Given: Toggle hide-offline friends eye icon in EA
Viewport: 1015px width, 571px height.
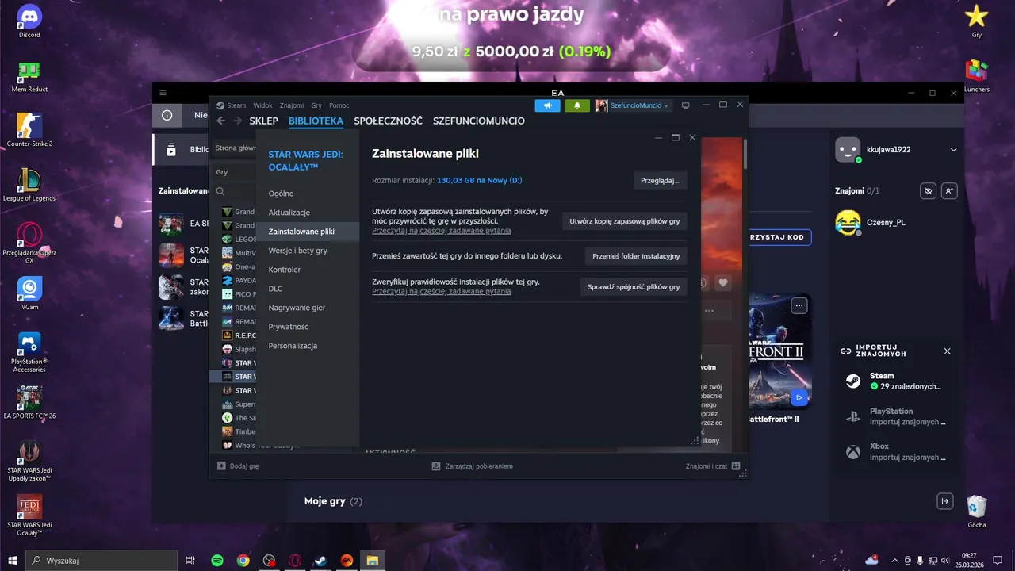Looking at the screenshot, I should [x=929, y=191].
